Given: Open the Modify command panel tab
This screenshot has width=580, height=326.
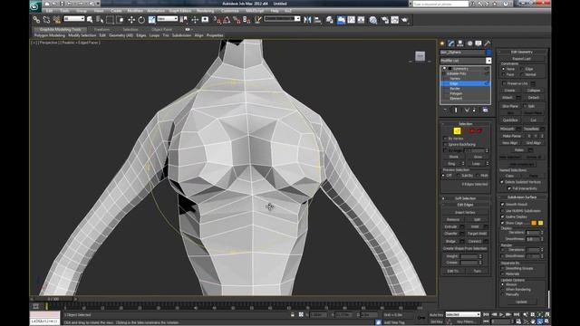Looking at the screenshot, I should coord(451,43).
